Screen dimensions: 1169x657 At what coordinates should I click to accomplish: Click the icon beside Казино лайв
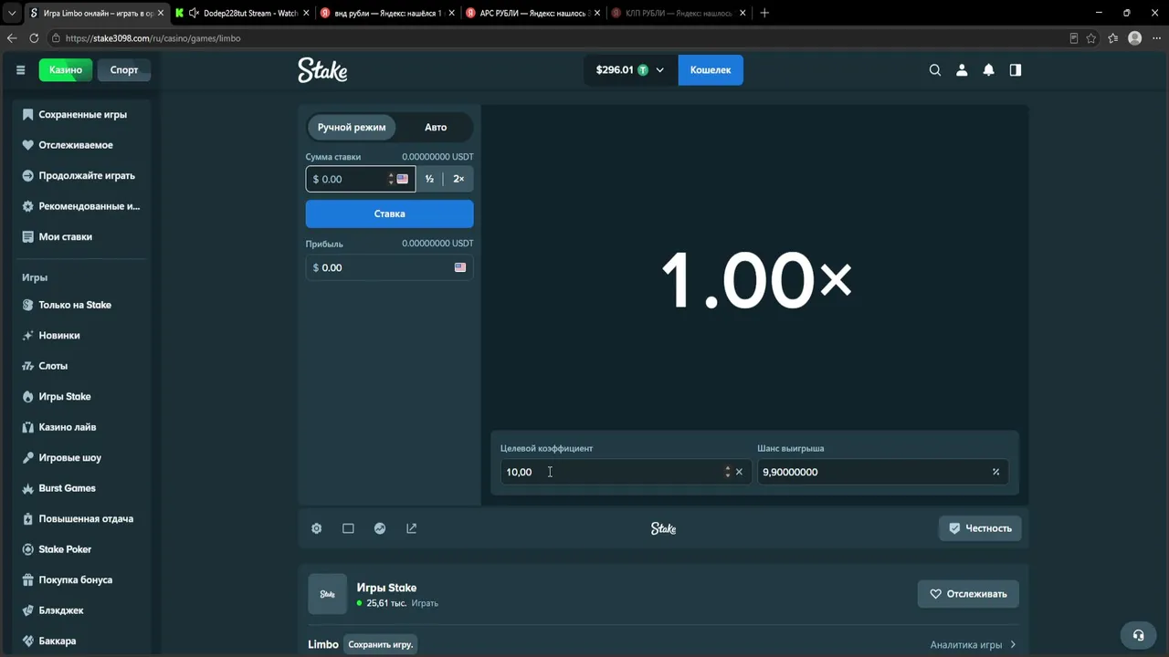(27, 427)
